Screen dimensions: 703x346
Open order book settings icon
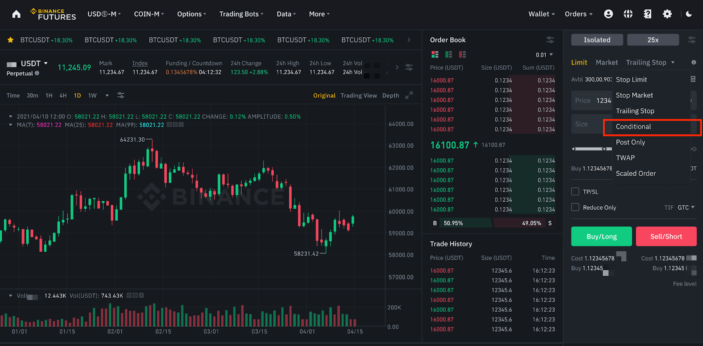pos(550,40)
